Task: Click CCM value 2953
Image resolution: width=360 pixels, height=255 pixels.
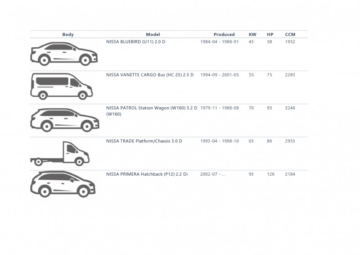Action: [x=290, y=141]
